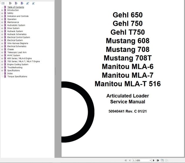Decrease bookmark font size with A- icon
The width and height of the screenshot is (185, 163).
tap(34, 3)
